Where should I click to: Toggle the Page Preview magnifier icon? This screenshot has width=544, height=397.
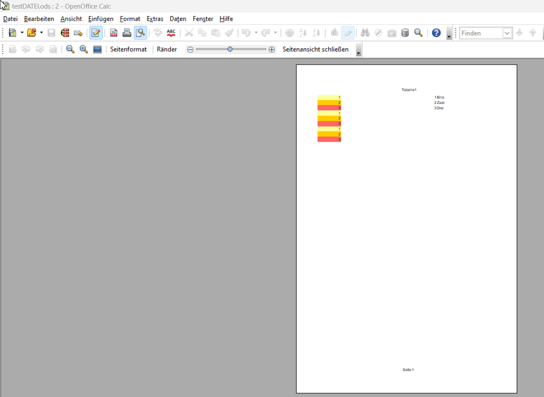coord(140,33)
